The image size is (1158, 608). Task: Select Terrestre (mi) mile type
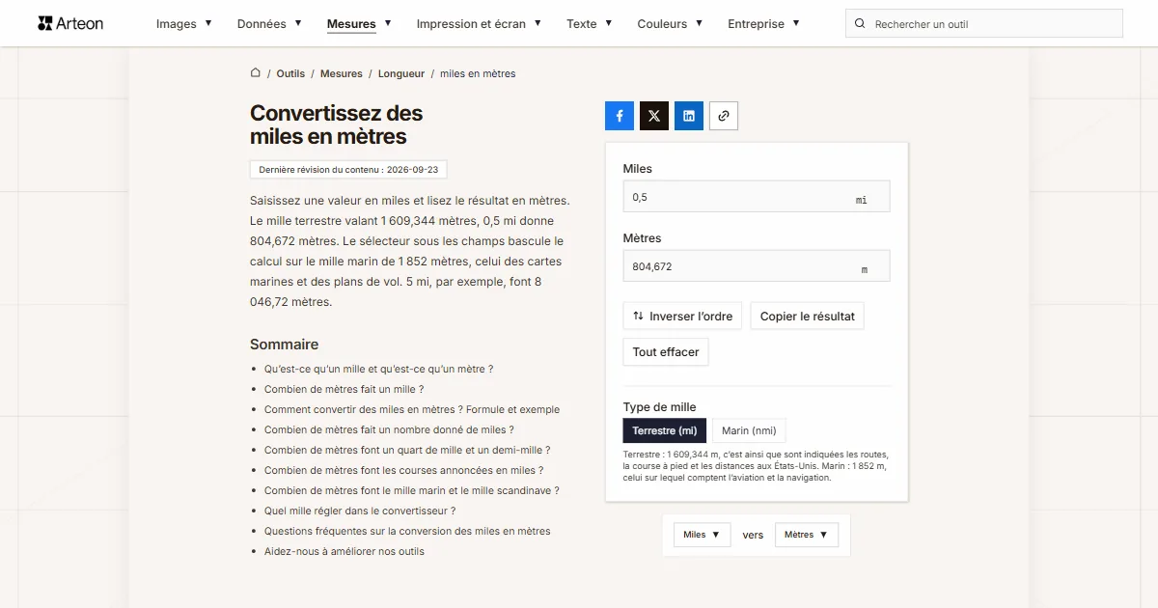click(x=665, y=430)
